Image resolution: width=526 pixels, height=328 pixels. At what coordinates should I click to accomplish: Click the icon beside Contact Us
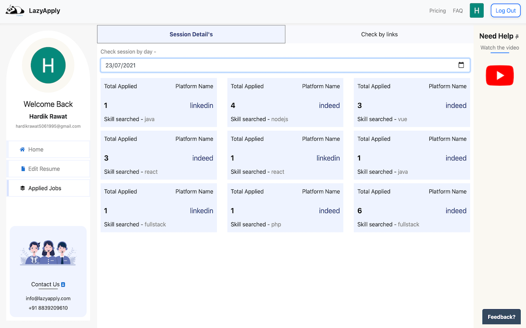[x=63, y=284]
